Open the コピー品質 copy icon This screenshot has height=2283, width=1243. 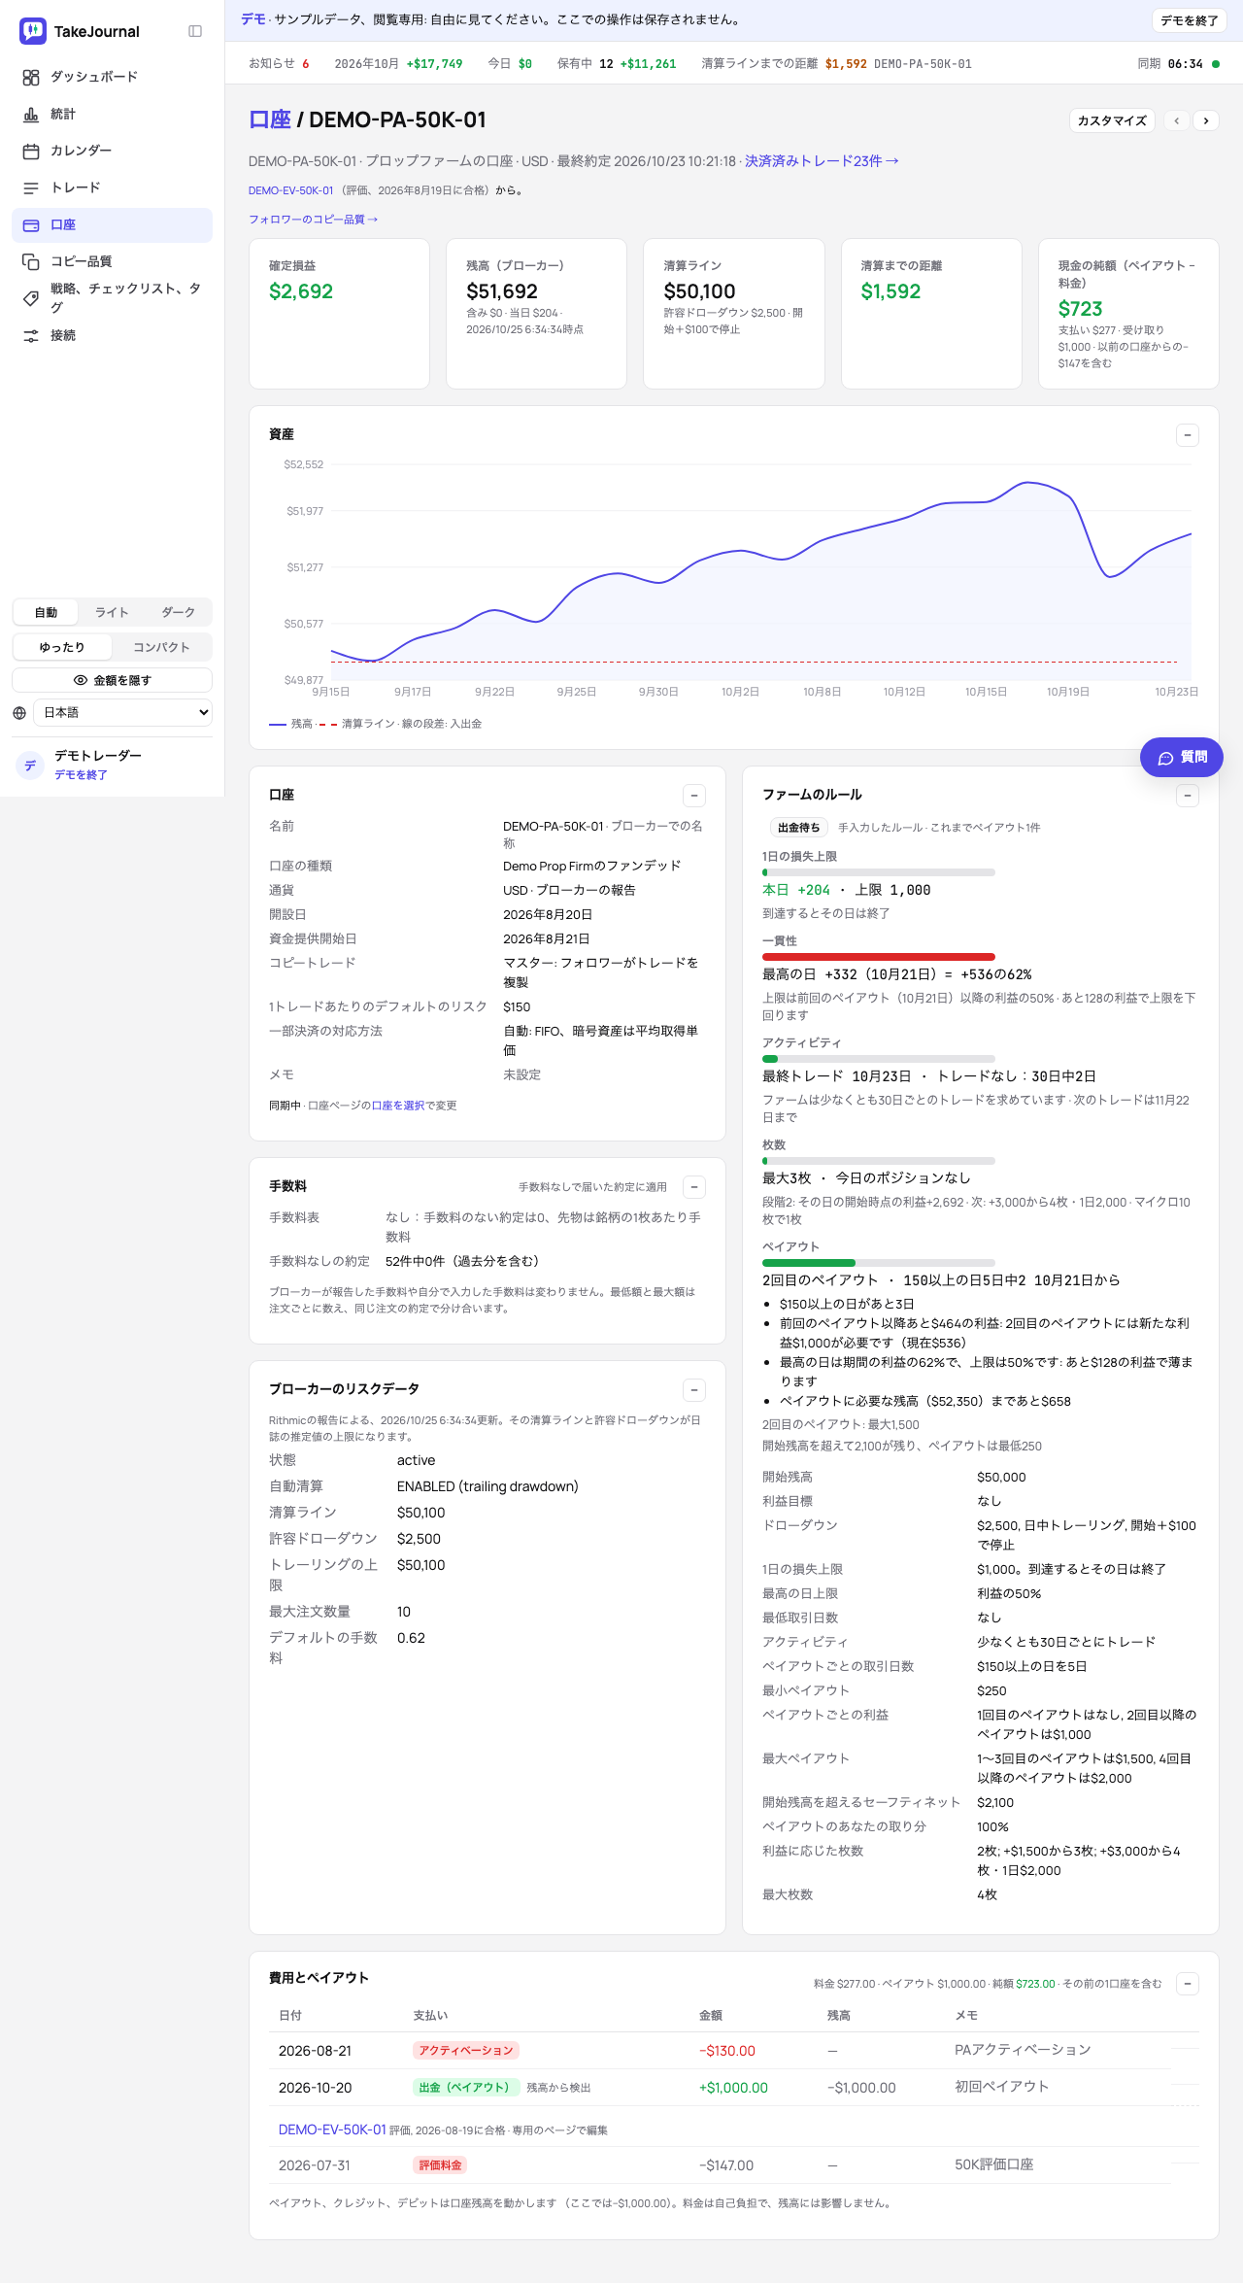[x=31, y=261]
